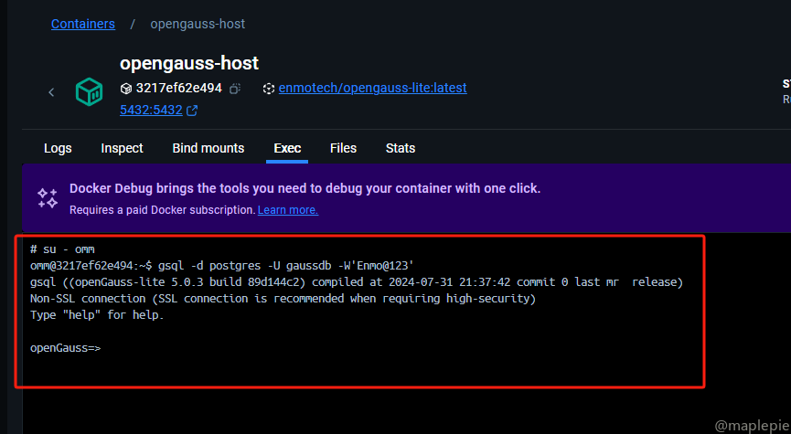The width and height of the screenshot is (791, 434).
Task: Copy container ID 3217ef62e494
Action: click(x=235, y=89)
